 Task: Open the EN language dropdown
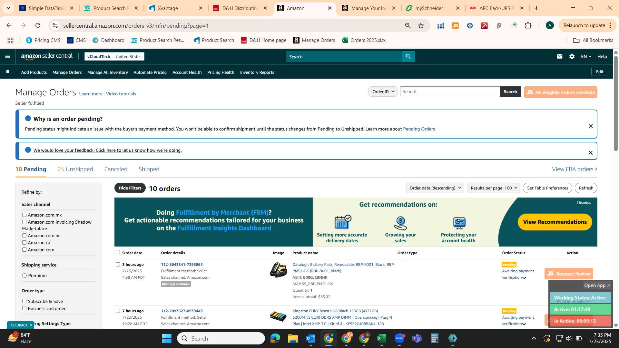pyautogui.click(x=586, y=56)
